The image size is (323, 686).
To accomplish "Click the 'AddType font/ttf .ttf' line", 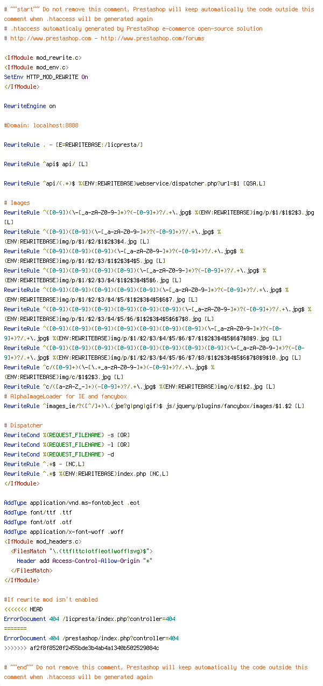I will point(38,512).
